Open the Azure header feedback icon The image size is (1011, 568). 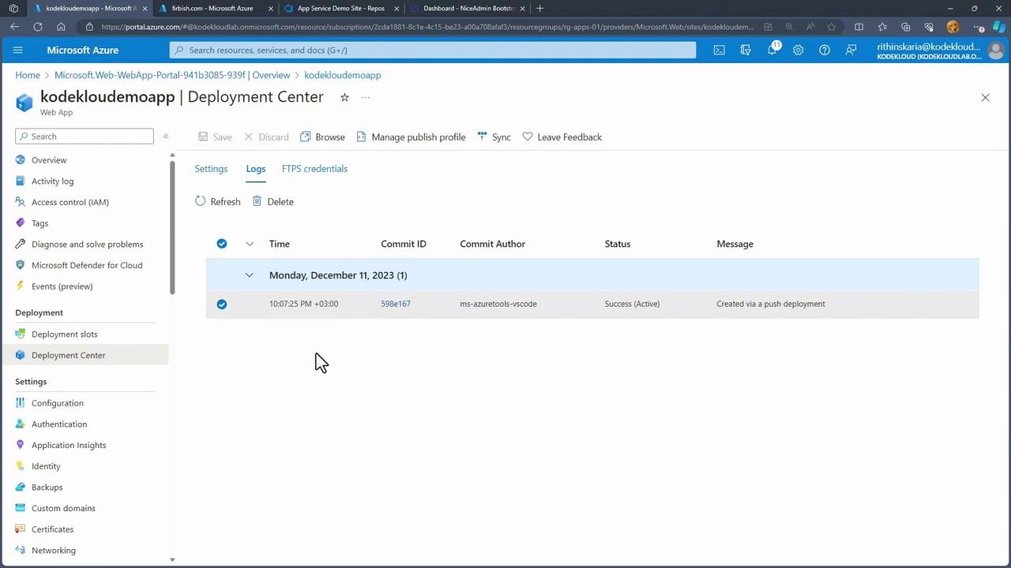[x=851, y=50]
